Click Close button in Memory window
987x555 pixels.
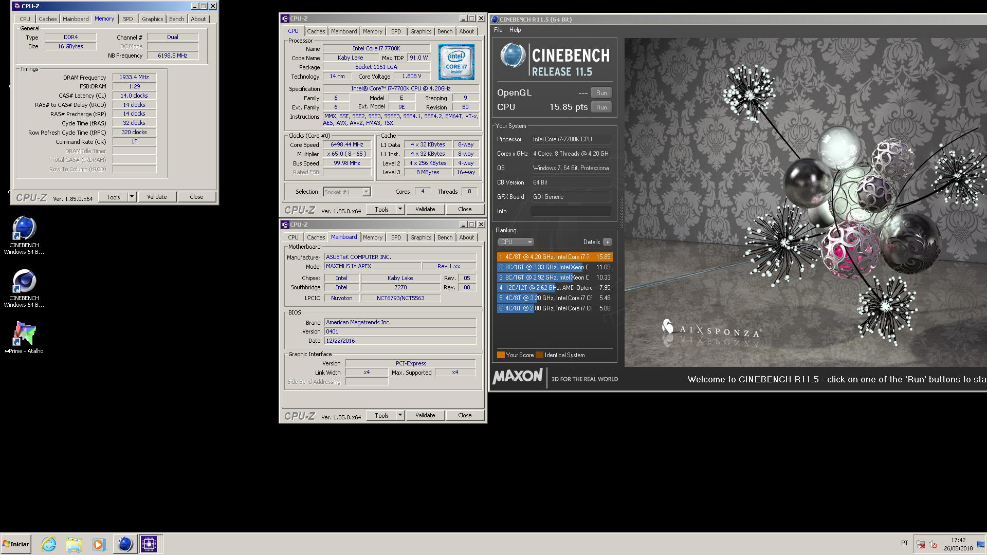[196, 197]
